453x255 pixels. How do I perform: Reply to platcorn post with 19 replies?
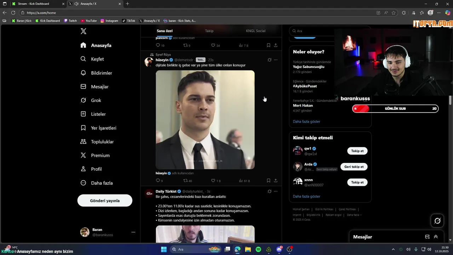(160, 45)
